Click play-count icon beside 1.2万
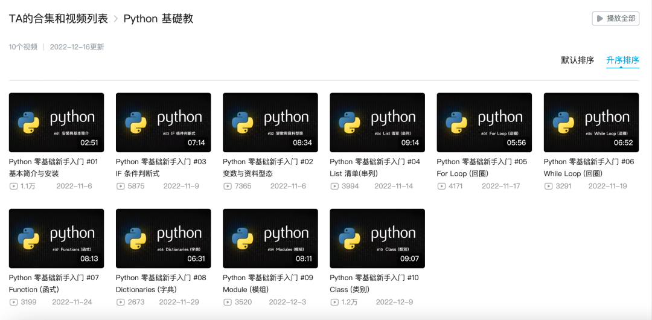The image size is (652, 320). [x=334, y=302]
